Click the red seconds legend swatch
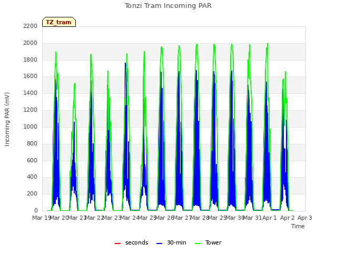The image size is (337, 253). [x=118, y=244]
